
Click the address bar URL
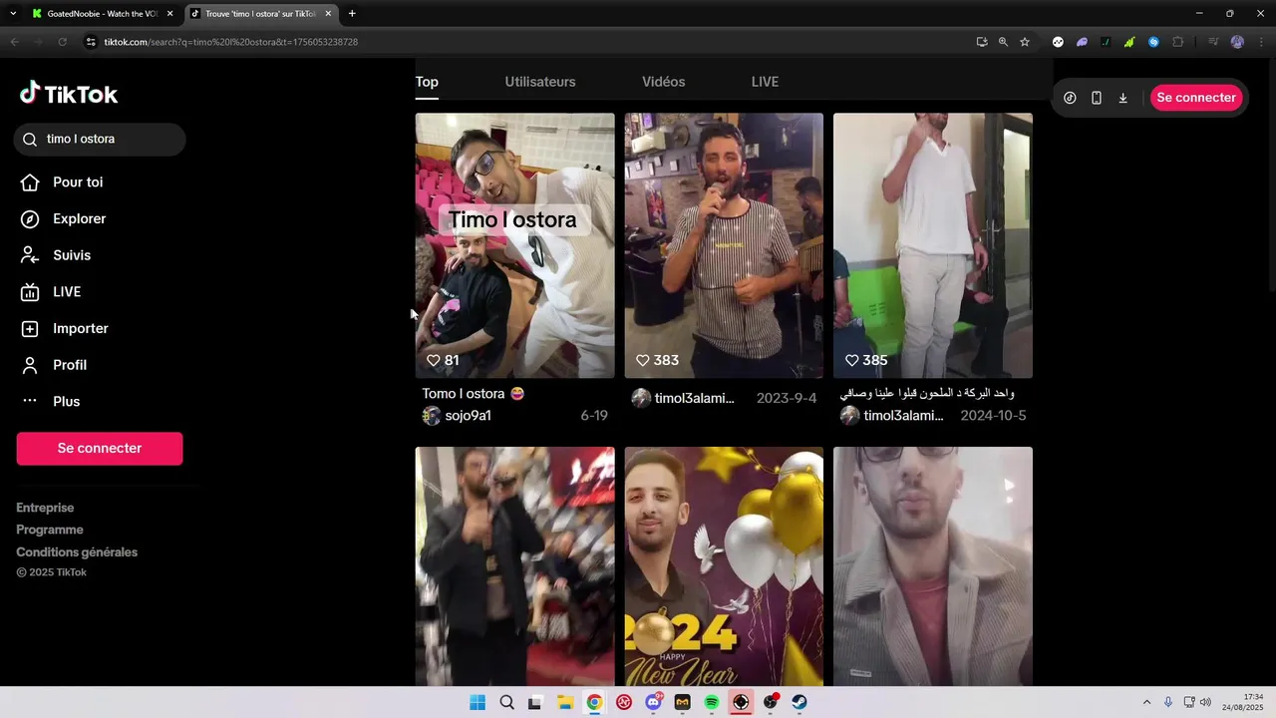[x=231, y=42]
